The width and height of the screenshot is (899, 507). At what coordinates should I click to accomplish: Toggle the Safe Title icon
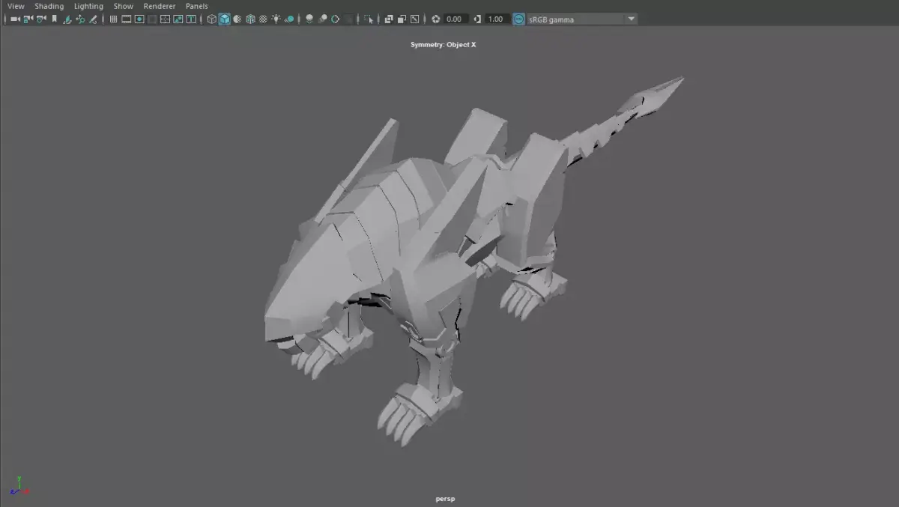191,19
